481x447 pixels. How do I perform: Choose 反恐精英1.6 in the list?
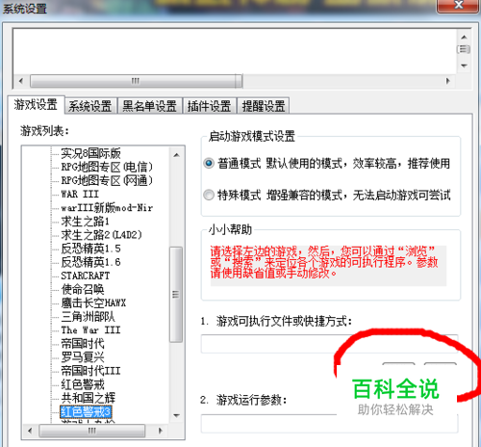point(91,262)
